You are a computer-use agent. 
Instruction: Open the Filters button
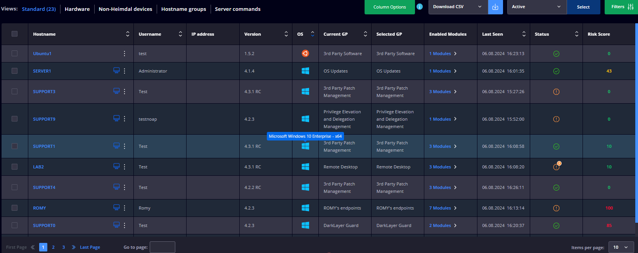tap(622, 7)
